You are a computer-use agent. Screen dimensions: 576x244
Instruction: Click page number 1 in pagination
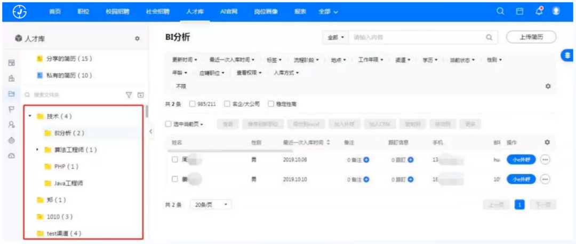coord(519,205)
